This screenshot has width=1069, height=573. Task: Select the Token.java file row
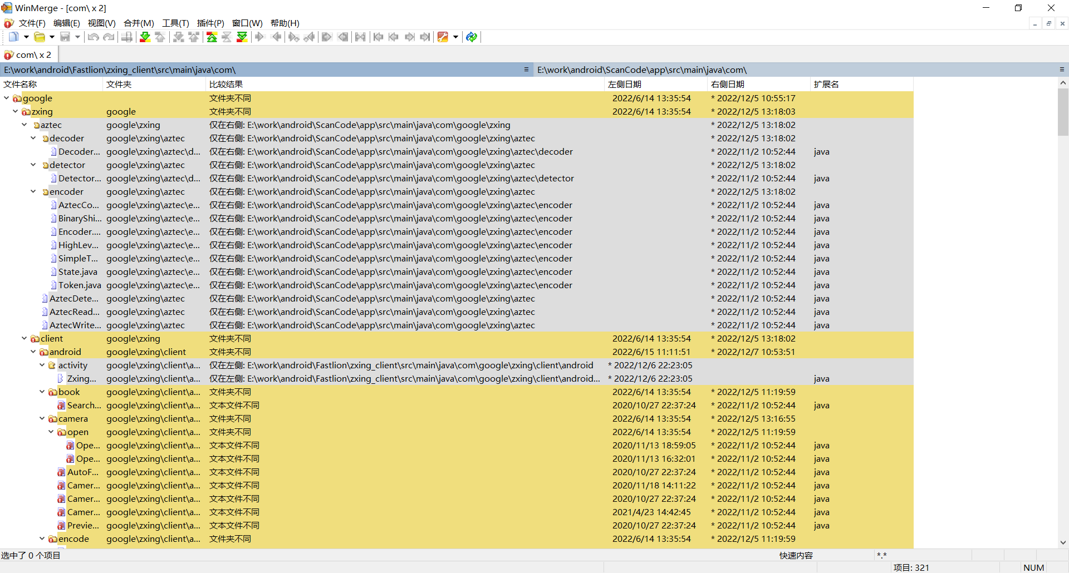457,285
